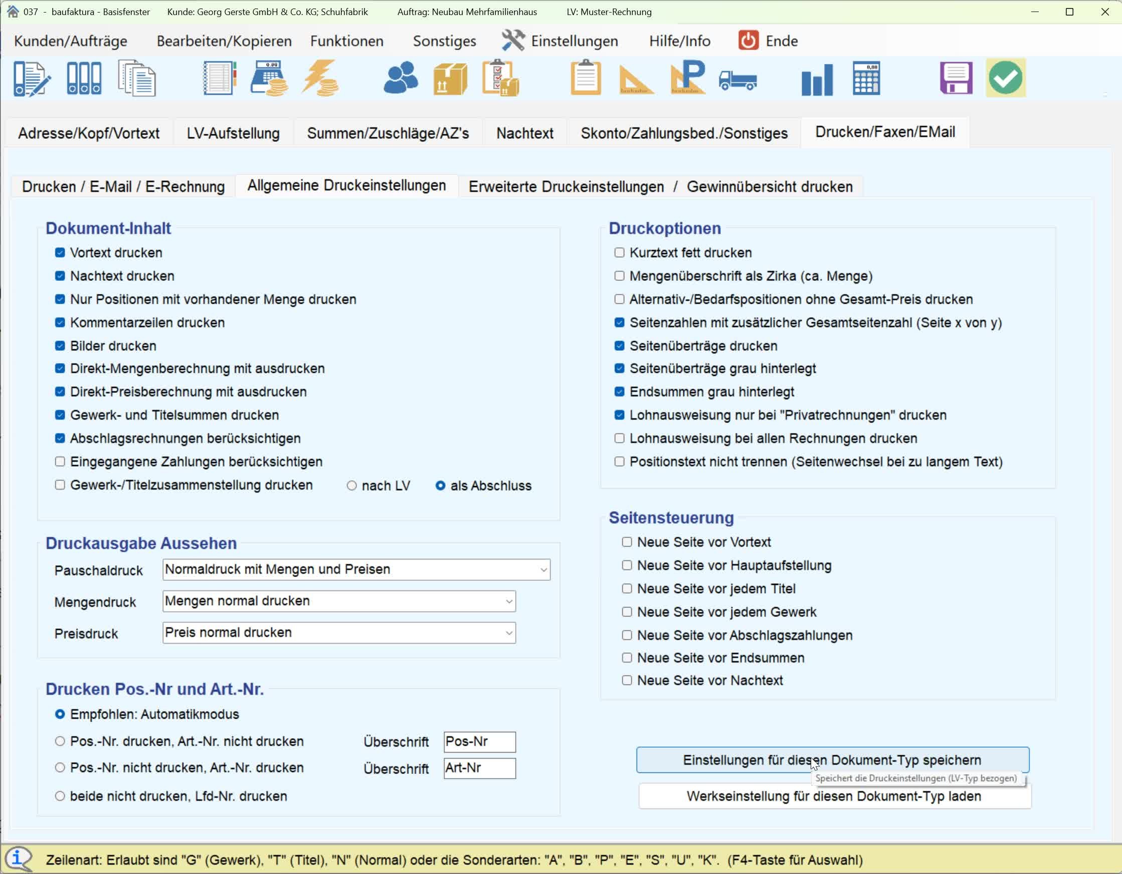Open the Mengendruck combo box
Image resolution: width=1122 pixels, height=874 pixels.
[508, 601]
